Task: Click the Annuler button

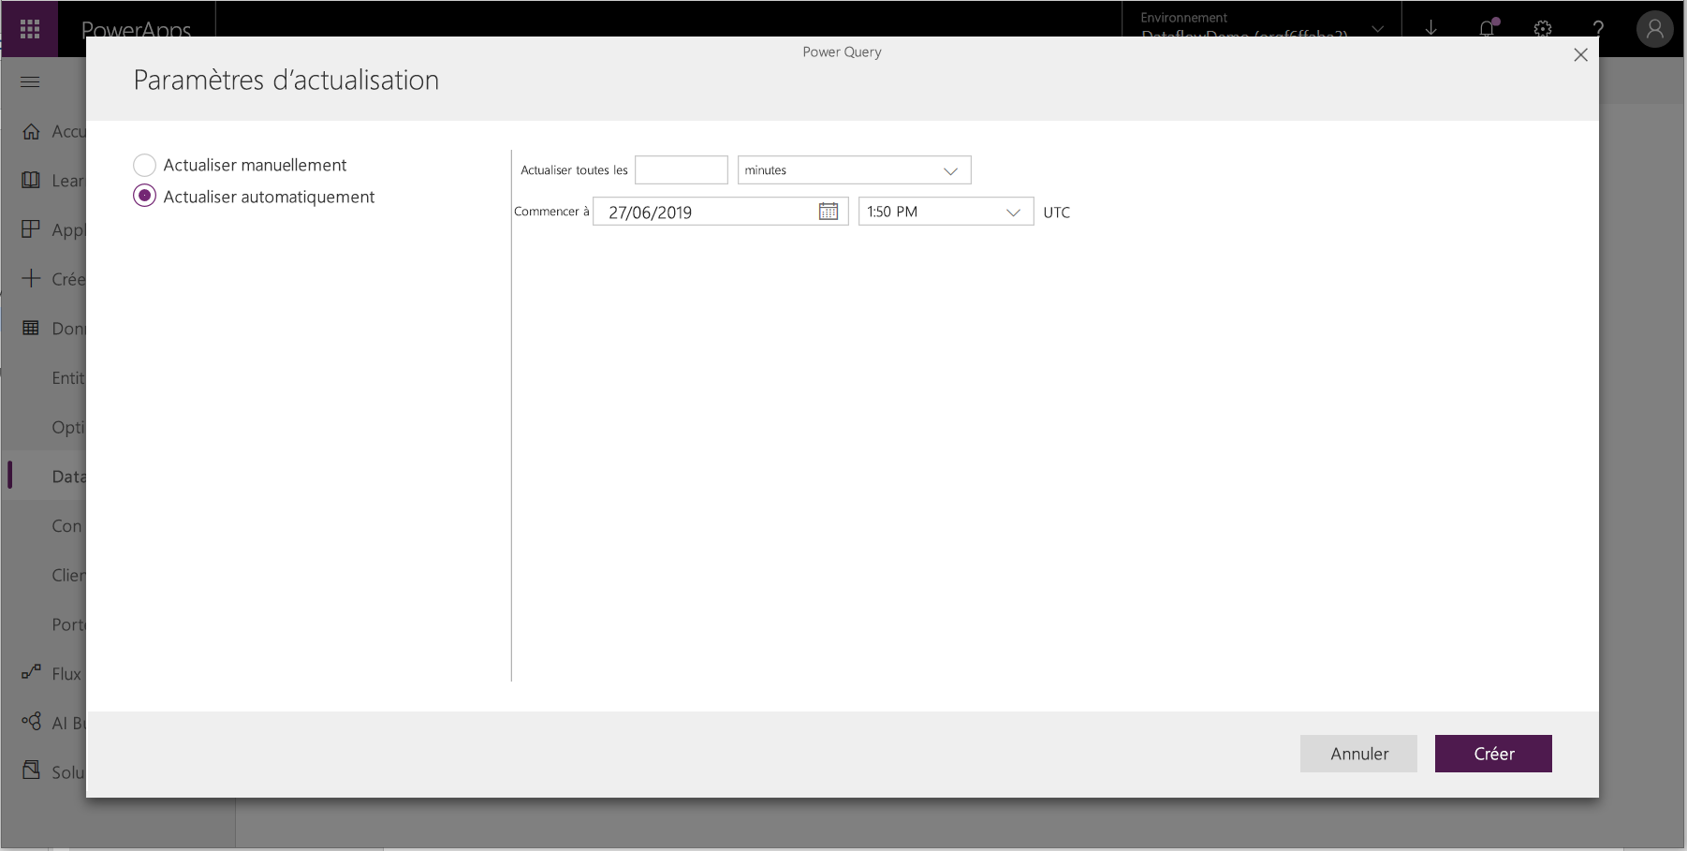Action: tap(1358, 754)
